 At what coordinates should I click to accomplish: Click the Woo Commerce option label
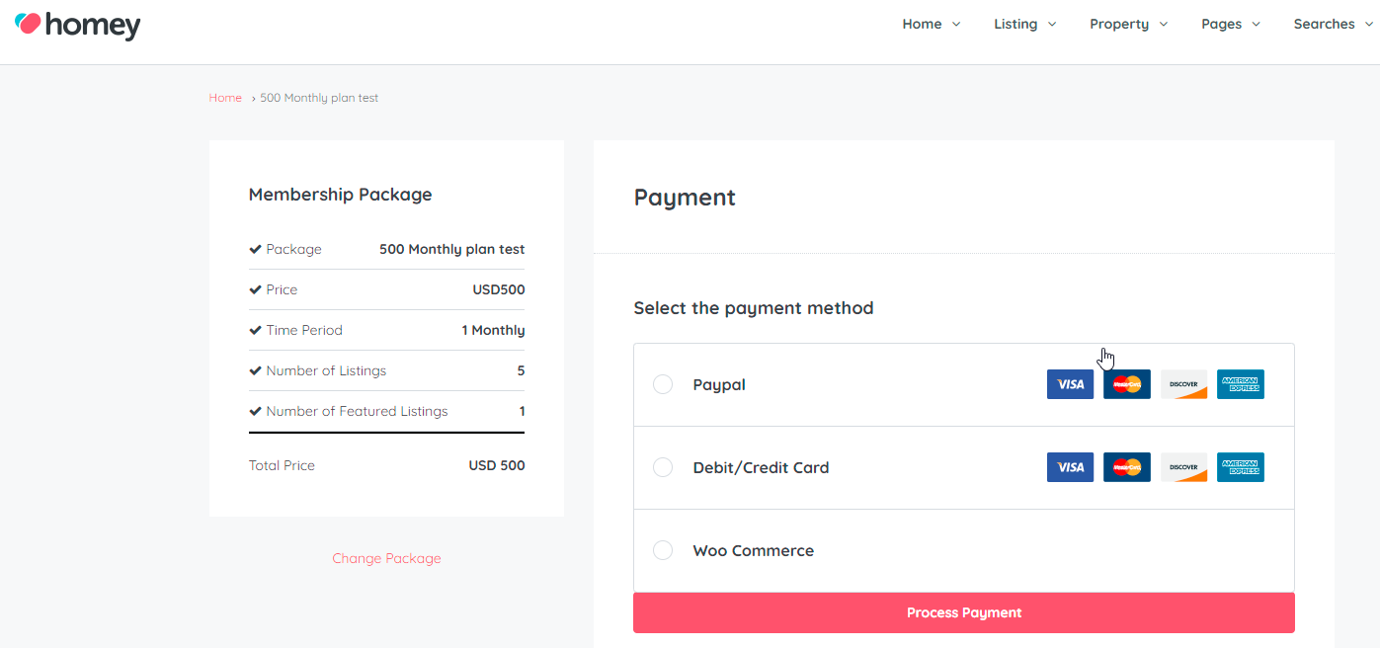pos(754,550)
